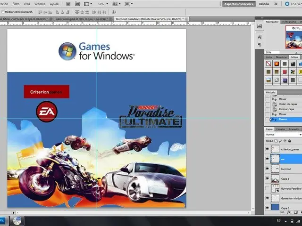Click the distribute horizontal centers icon
This screenshot has height=226, width=302.
pyautogui.click(x=99, y=12)
